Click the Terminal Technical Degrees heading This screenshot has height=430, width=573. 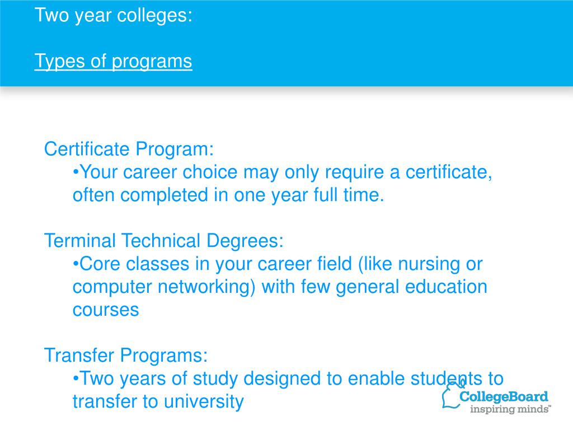pos(164,241)
